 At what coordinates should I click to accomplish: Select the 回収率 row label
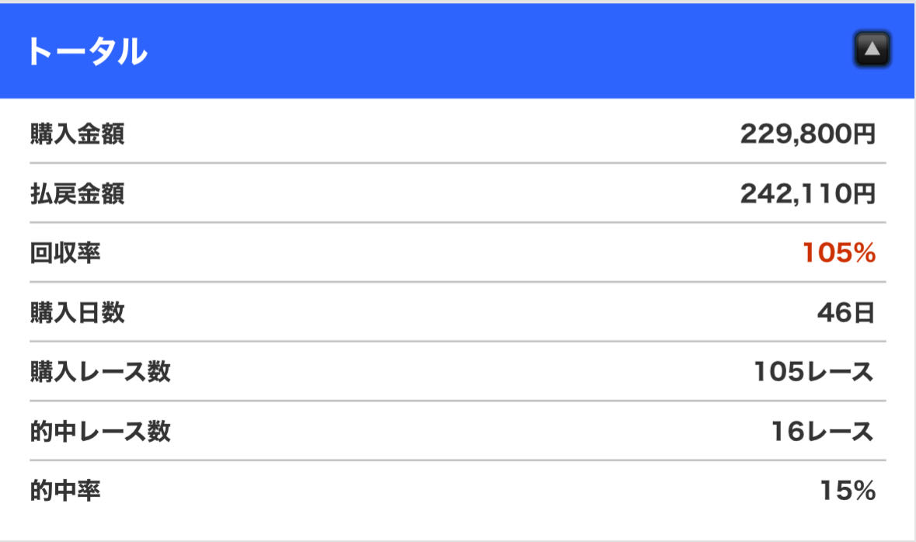[x=65, y=253]
